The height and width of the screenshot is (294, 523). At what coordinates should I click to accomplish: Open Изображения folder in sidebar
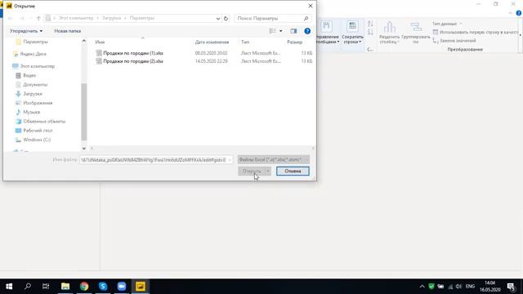(38, 103)
